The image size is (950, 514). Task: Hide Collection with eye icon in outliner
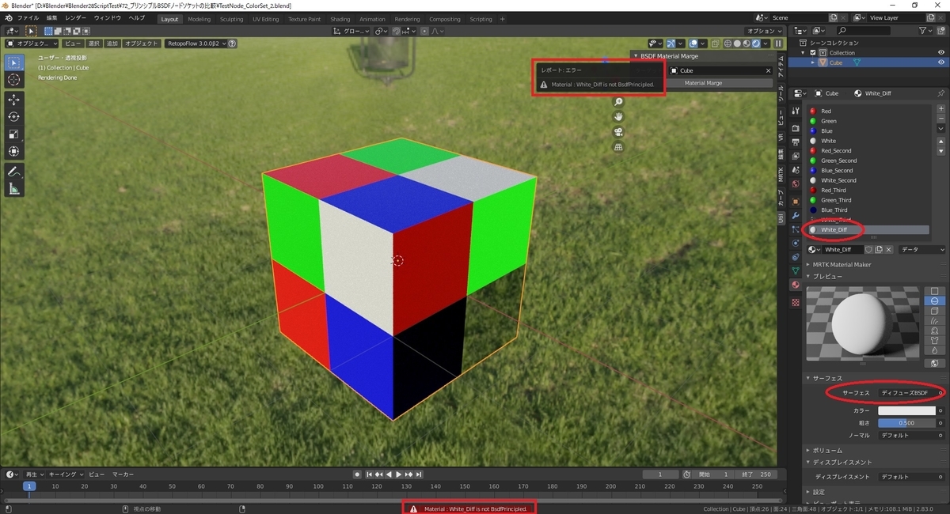(941, 52)
